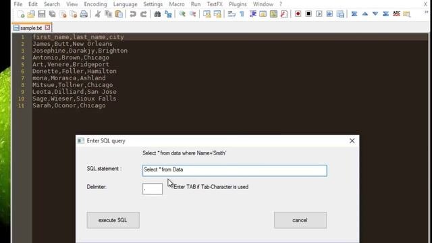Close the Enter SQL query dialog
Image resolution: width=432 pixels, height=243 pixels.
[x=352, y=141]
